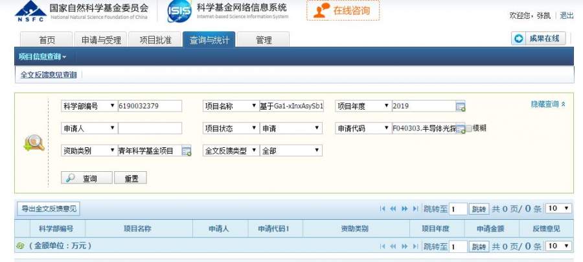Sort by 项目名称 column header
583x262 pixels.
click(138, 228)
